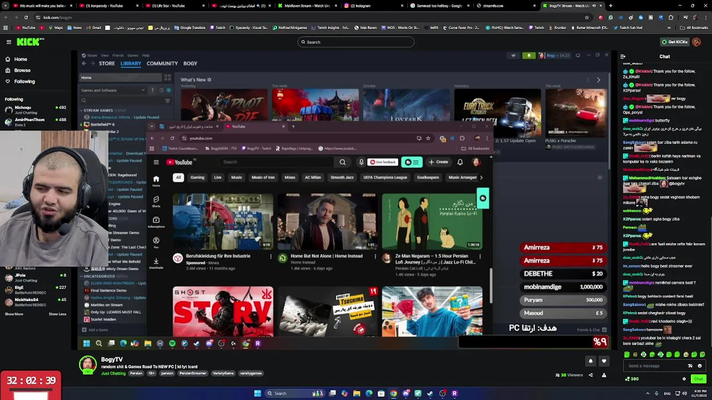Screen dimensions: 712x400
Task: Share the stream icon near viewers
Action: (x=591, y=375)
